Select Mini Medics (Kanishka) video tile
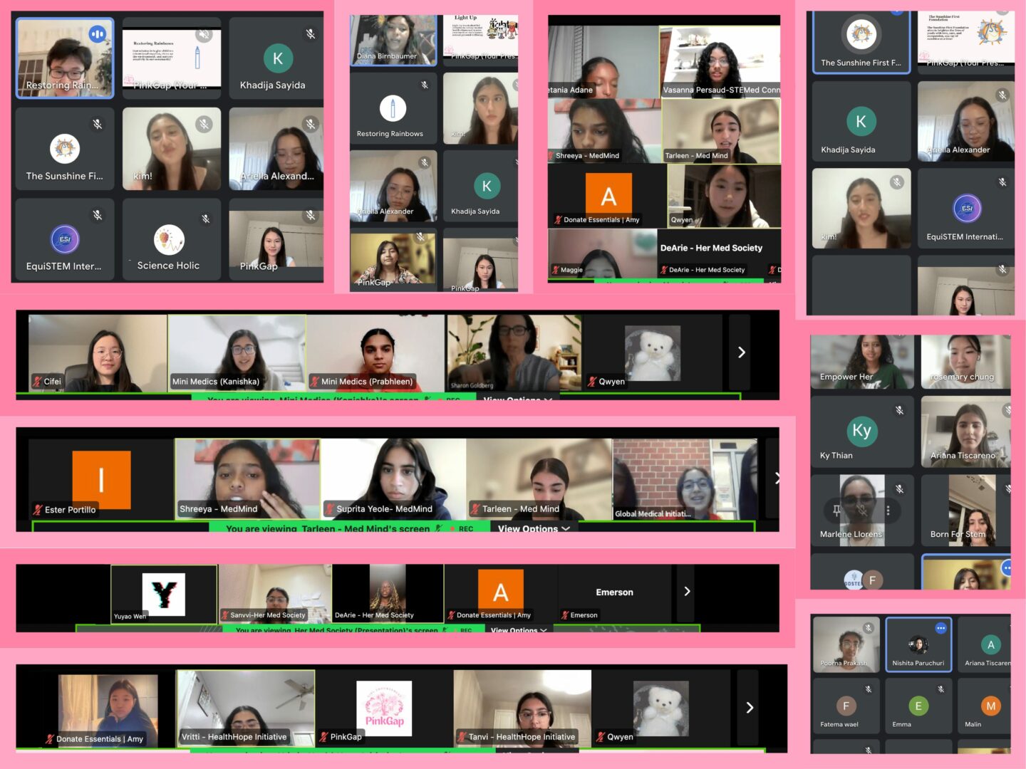The width and height of the screenshot is (1026, 769). click(x=237, y=352)
